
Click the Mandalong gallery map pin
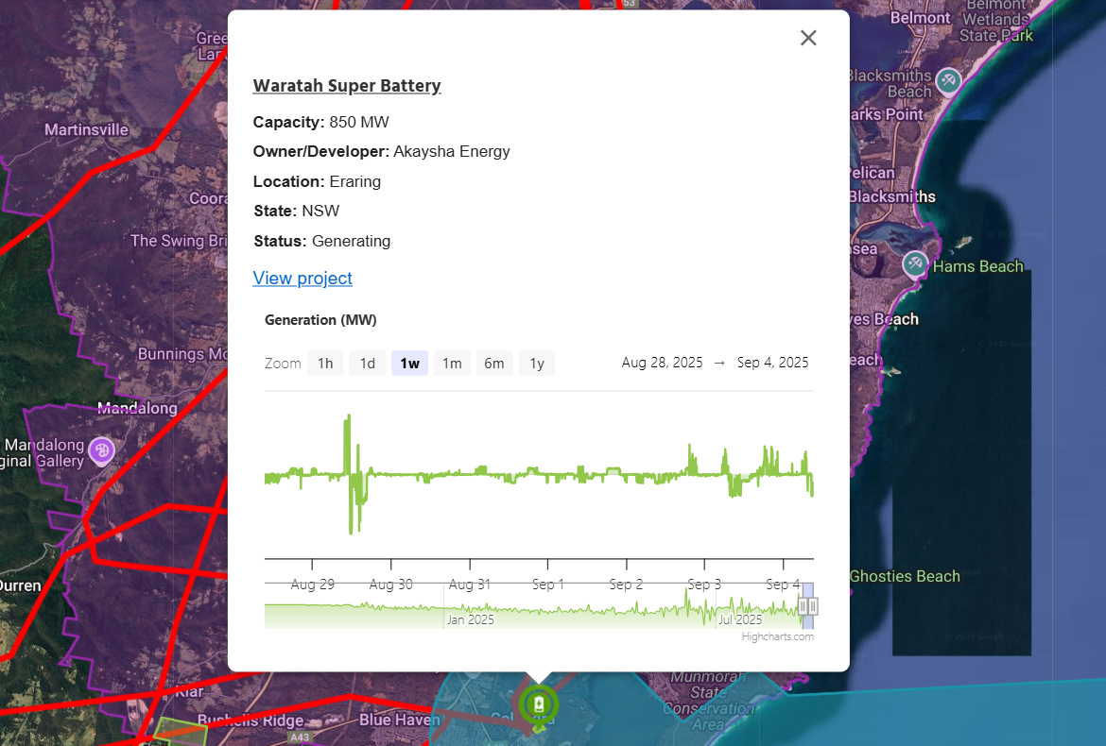click(x=101, y=451)
